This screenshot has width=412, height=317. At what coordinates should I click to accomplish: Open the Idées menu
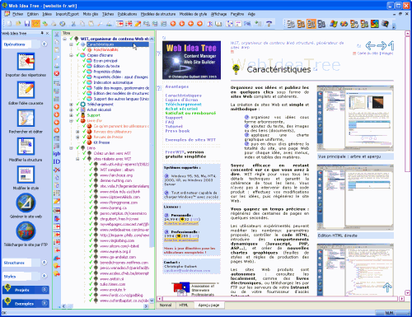[47, 14]
